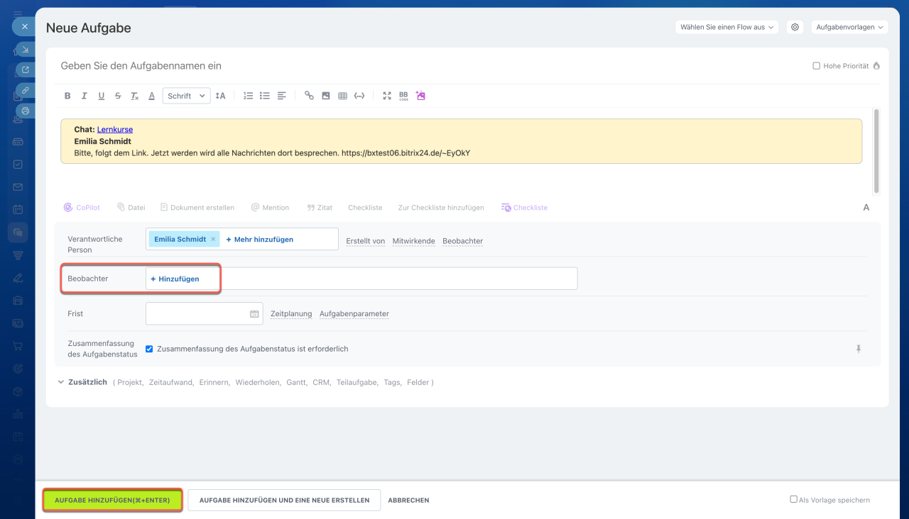Screen dimensions: 909x519
Task: Open the Schrift font dropdown
Action: pyautogui.click(x=186, y=96)
